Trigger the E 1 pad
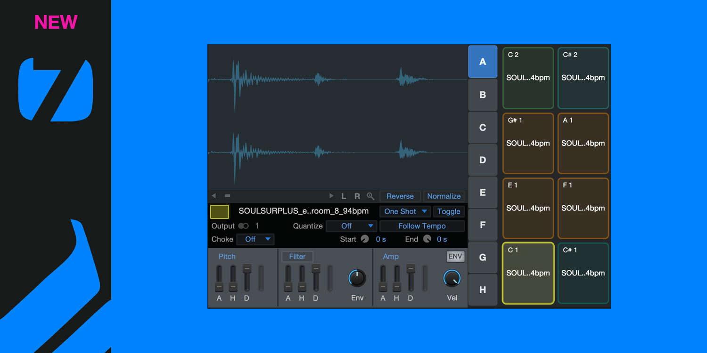Viewport: 707px width, 353px height. click(528, 209)
